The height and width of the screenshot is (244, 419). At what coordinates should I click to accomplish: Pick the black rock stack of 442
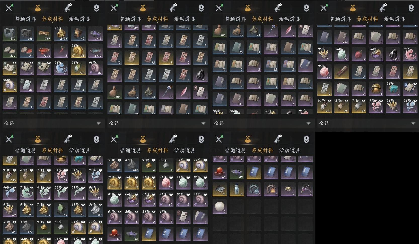click(200, 75)
